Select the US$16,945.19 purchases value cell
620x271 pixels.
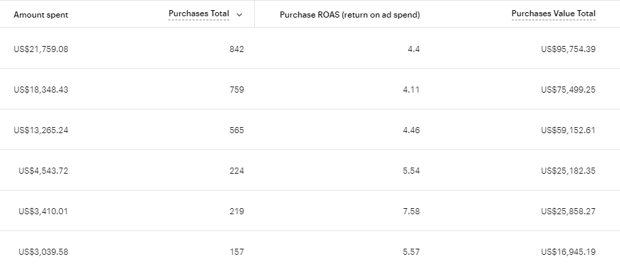click(568, 251)
